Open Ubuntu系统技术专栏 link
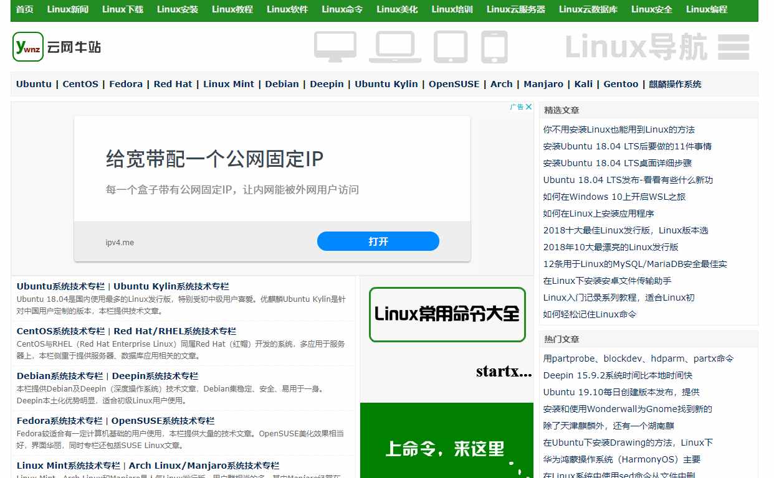This screenshot has height=478, width=774. click(60, 286)
